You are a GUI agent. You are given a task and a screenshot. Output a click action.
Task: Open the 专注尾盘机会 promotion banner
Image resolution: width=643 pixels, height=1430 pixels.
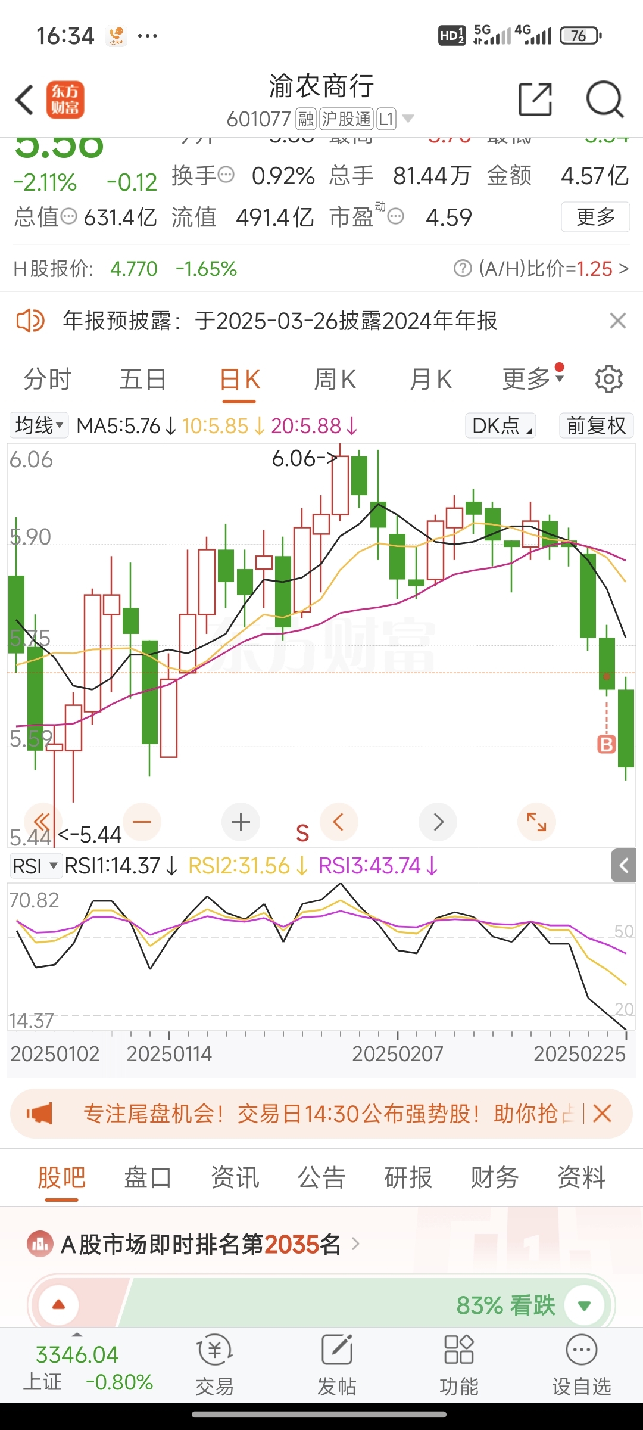coord(321,1114)
